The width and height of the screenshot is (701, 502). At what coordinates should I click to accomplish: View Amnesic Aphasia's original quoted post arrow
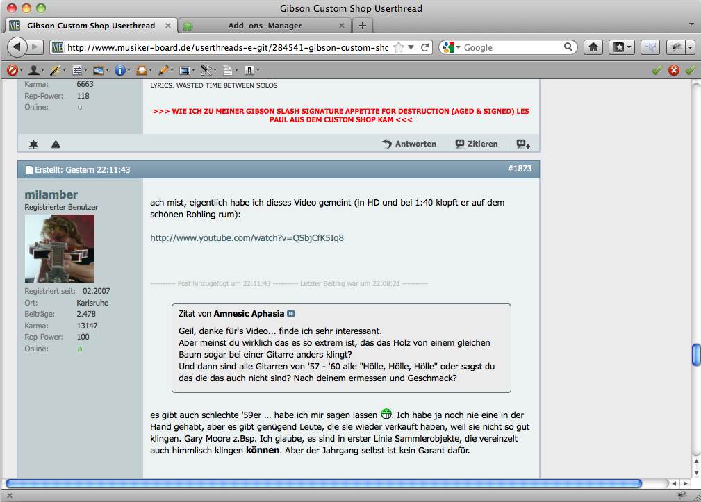291,314
